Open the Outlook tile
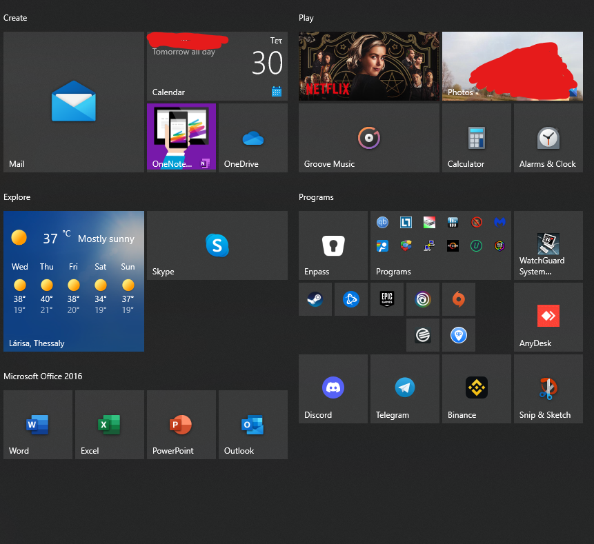The image size is (594, 544). tap(253, 425)
